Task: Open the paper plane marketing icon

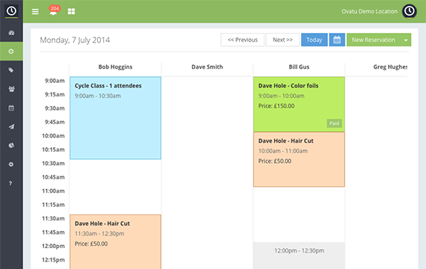Action: [x=11, y=126]
